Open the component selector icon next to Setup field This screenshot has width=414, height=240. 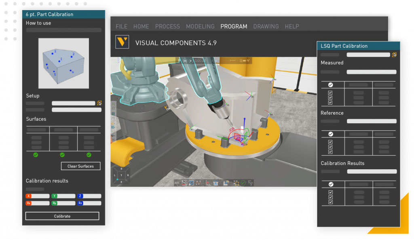(x=99, y=103)
